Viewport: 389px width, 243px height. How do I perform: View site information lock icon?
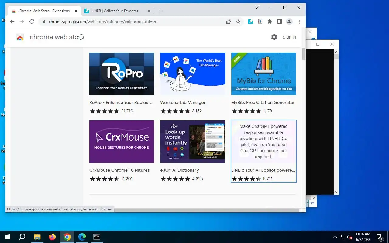44,22
